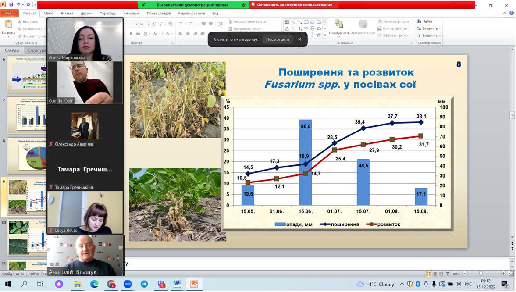Click Остановить совместное использование button
The width and height of the screenshot is (516, 292).
pyautogui.click(x=292, y=5)
